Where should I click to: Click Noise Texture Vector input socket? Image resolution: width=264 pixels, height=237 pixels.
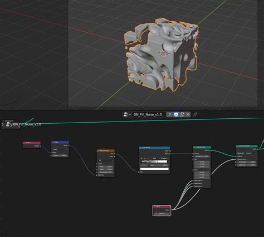point(96,164)
